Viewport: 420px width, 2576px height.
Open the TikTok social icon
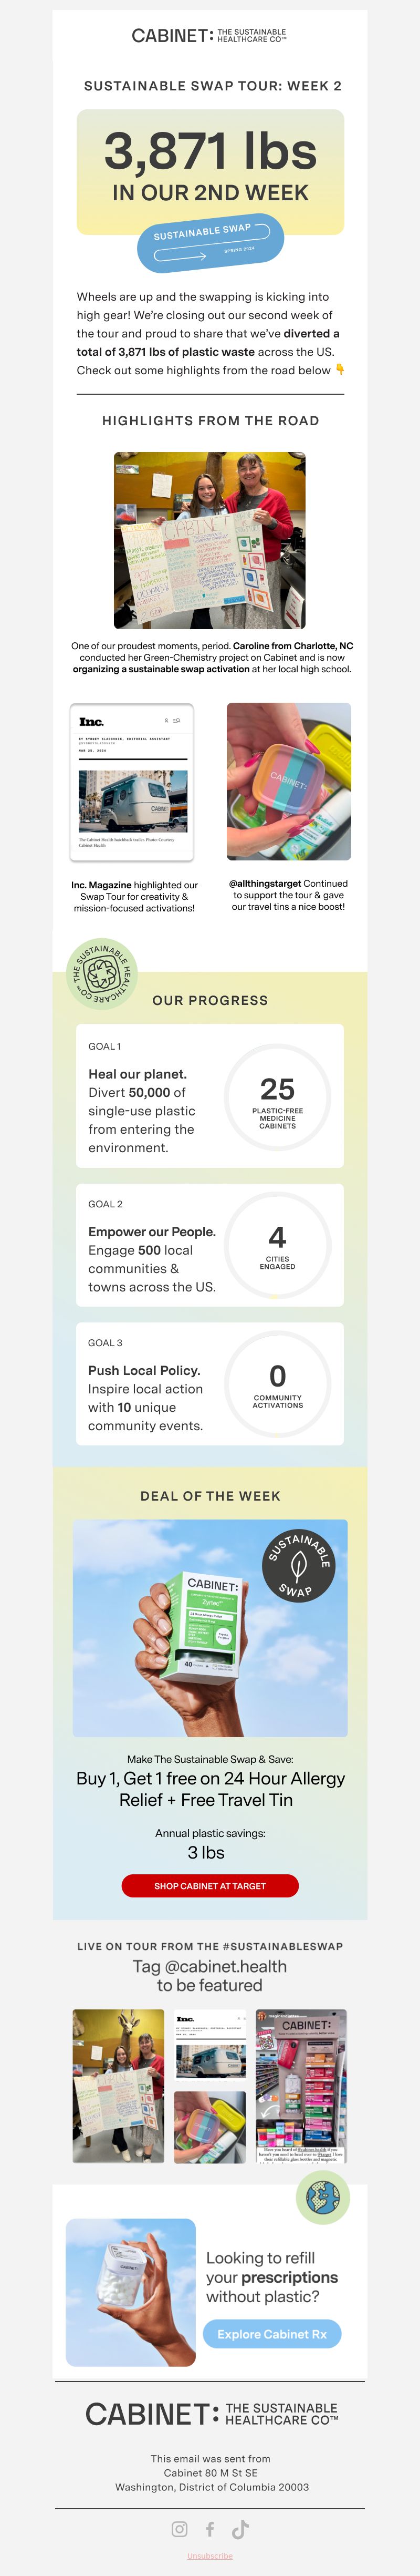point(240,2529)
